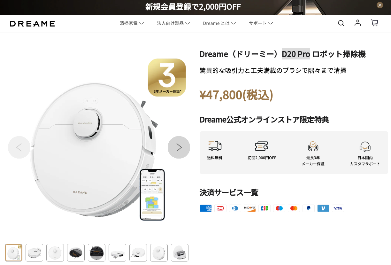Click the 3-year warranty hands icon
Screen dimensions: 391x265
point(313,146)
